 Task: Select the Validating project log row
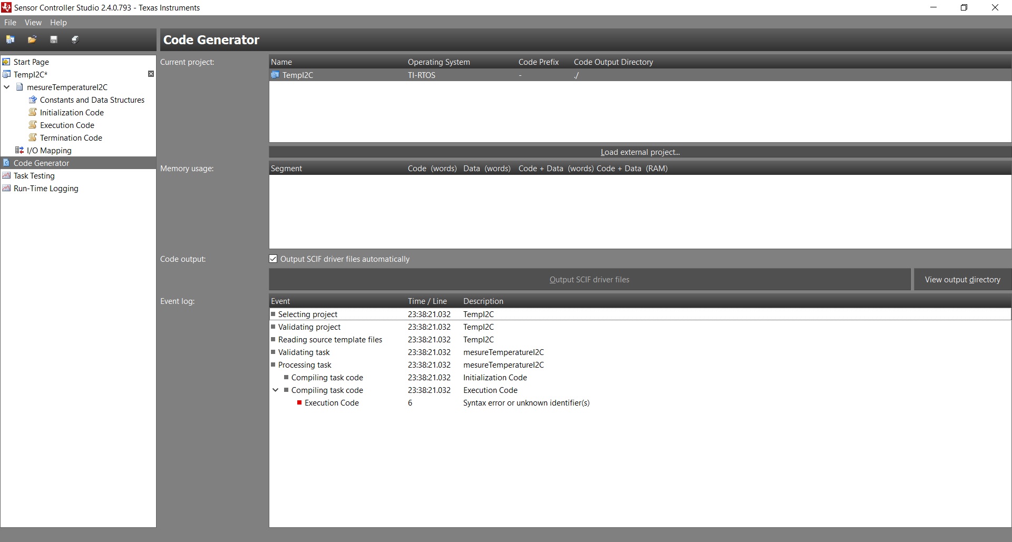point(640,327)
